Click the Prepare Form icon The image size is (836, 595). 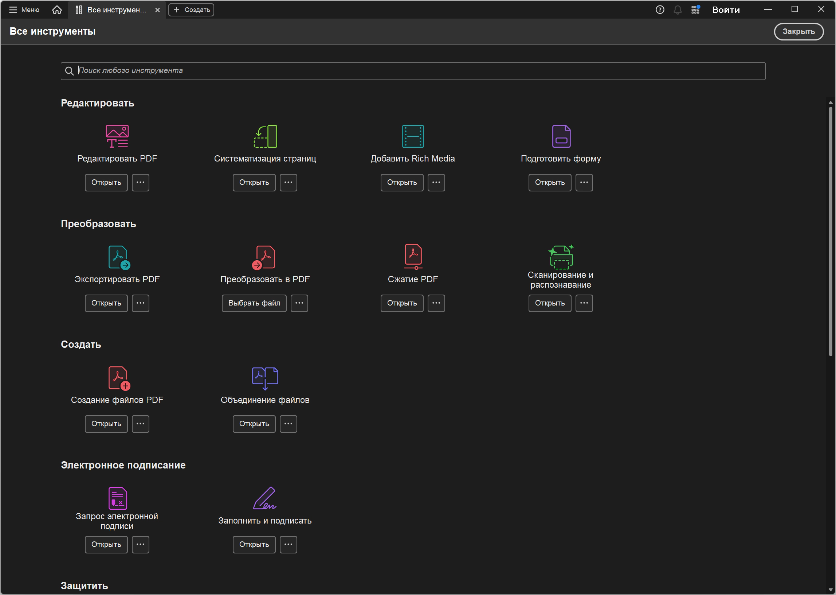tap(561, 136)
